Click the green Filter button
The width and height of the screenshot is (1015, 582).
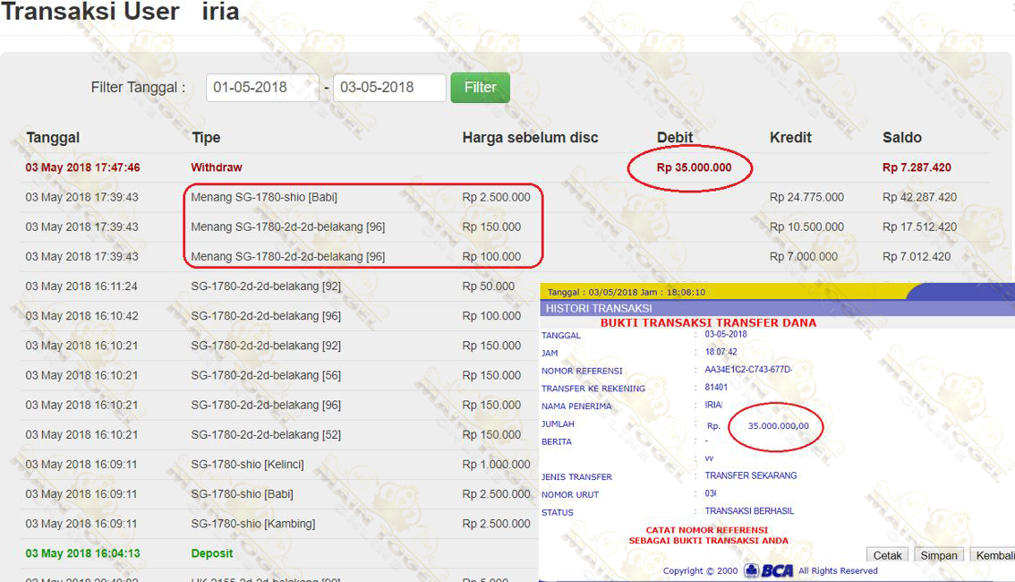click(x=480, y=88)
